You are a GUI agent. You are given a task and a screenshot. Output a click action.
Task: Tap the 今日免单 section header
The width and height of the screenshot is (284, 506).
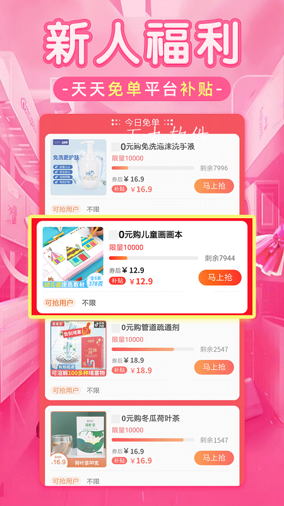tap(142, 122)
